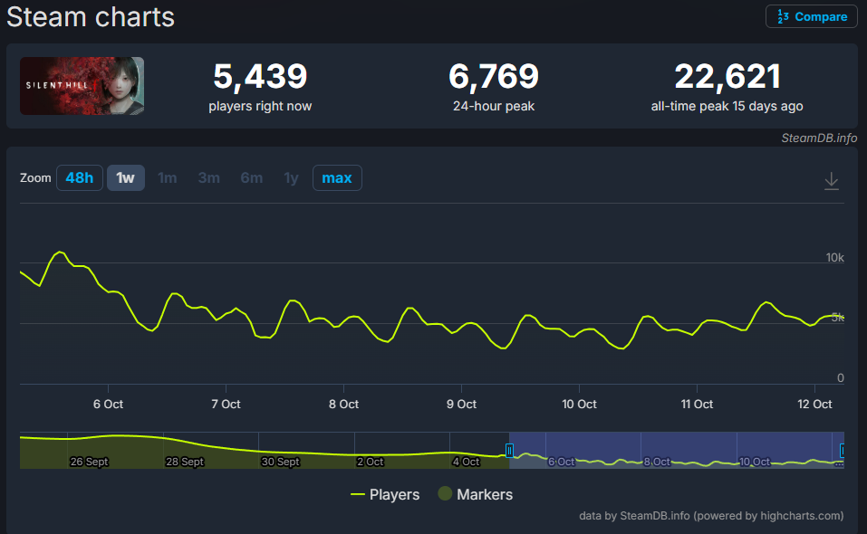
Task: Click the 7 Oct axis label
Action: pyautogui.click(x=226, y=405)
